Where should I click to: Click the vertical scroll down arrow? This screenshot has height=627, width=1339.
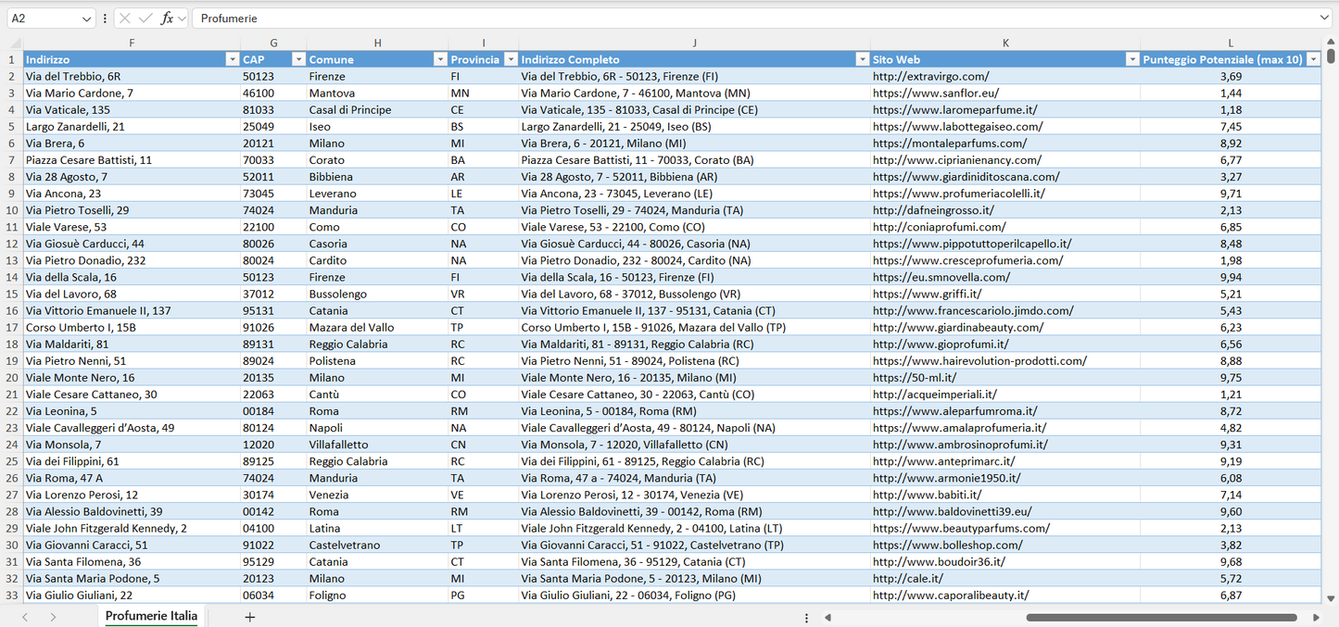tap(1332, 599)
